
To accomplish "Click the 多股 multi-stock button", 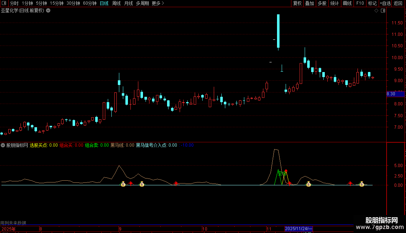I will tap(322, 3).
